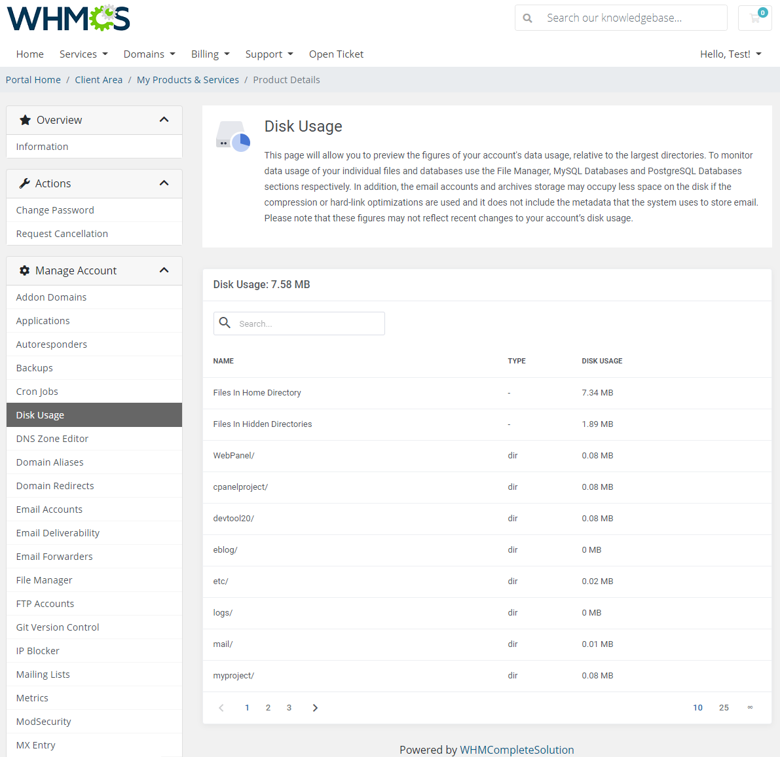Click inside the table Search field
This screenshot has width=780, height=757.
308,323
